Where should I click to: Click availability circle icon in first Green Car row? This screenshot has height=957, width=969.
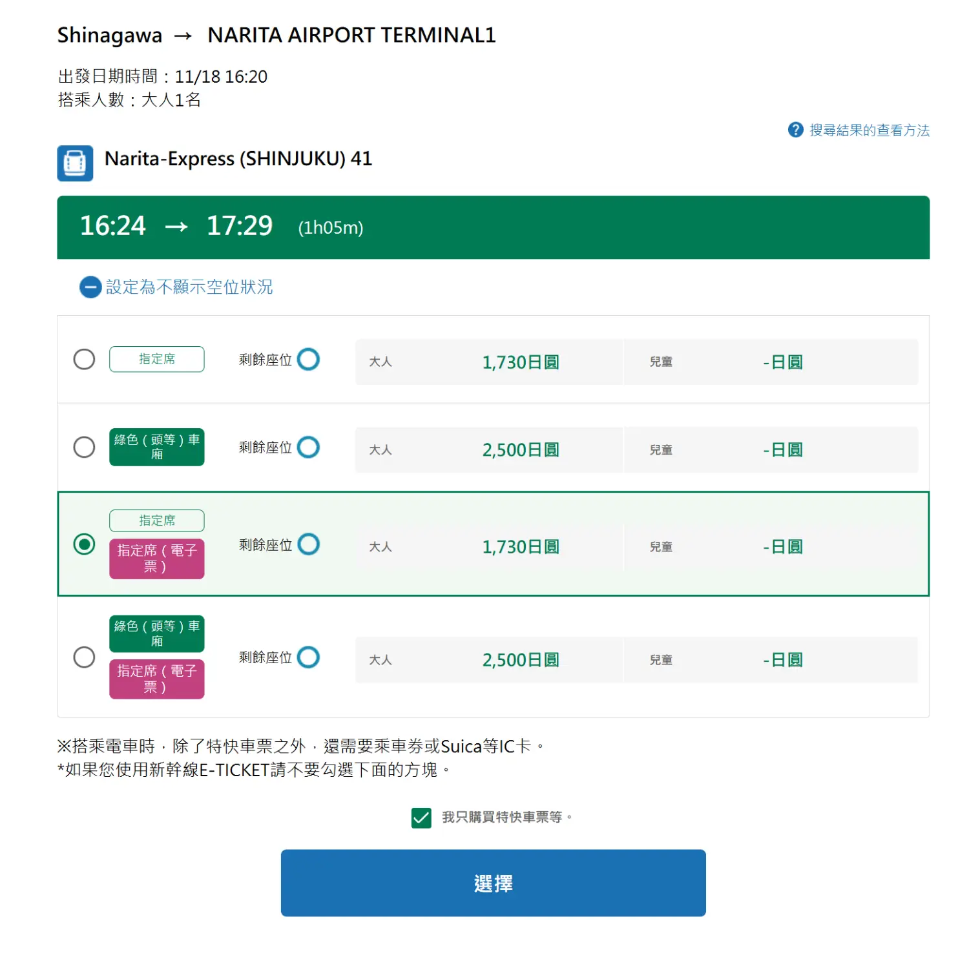point(309,447)
